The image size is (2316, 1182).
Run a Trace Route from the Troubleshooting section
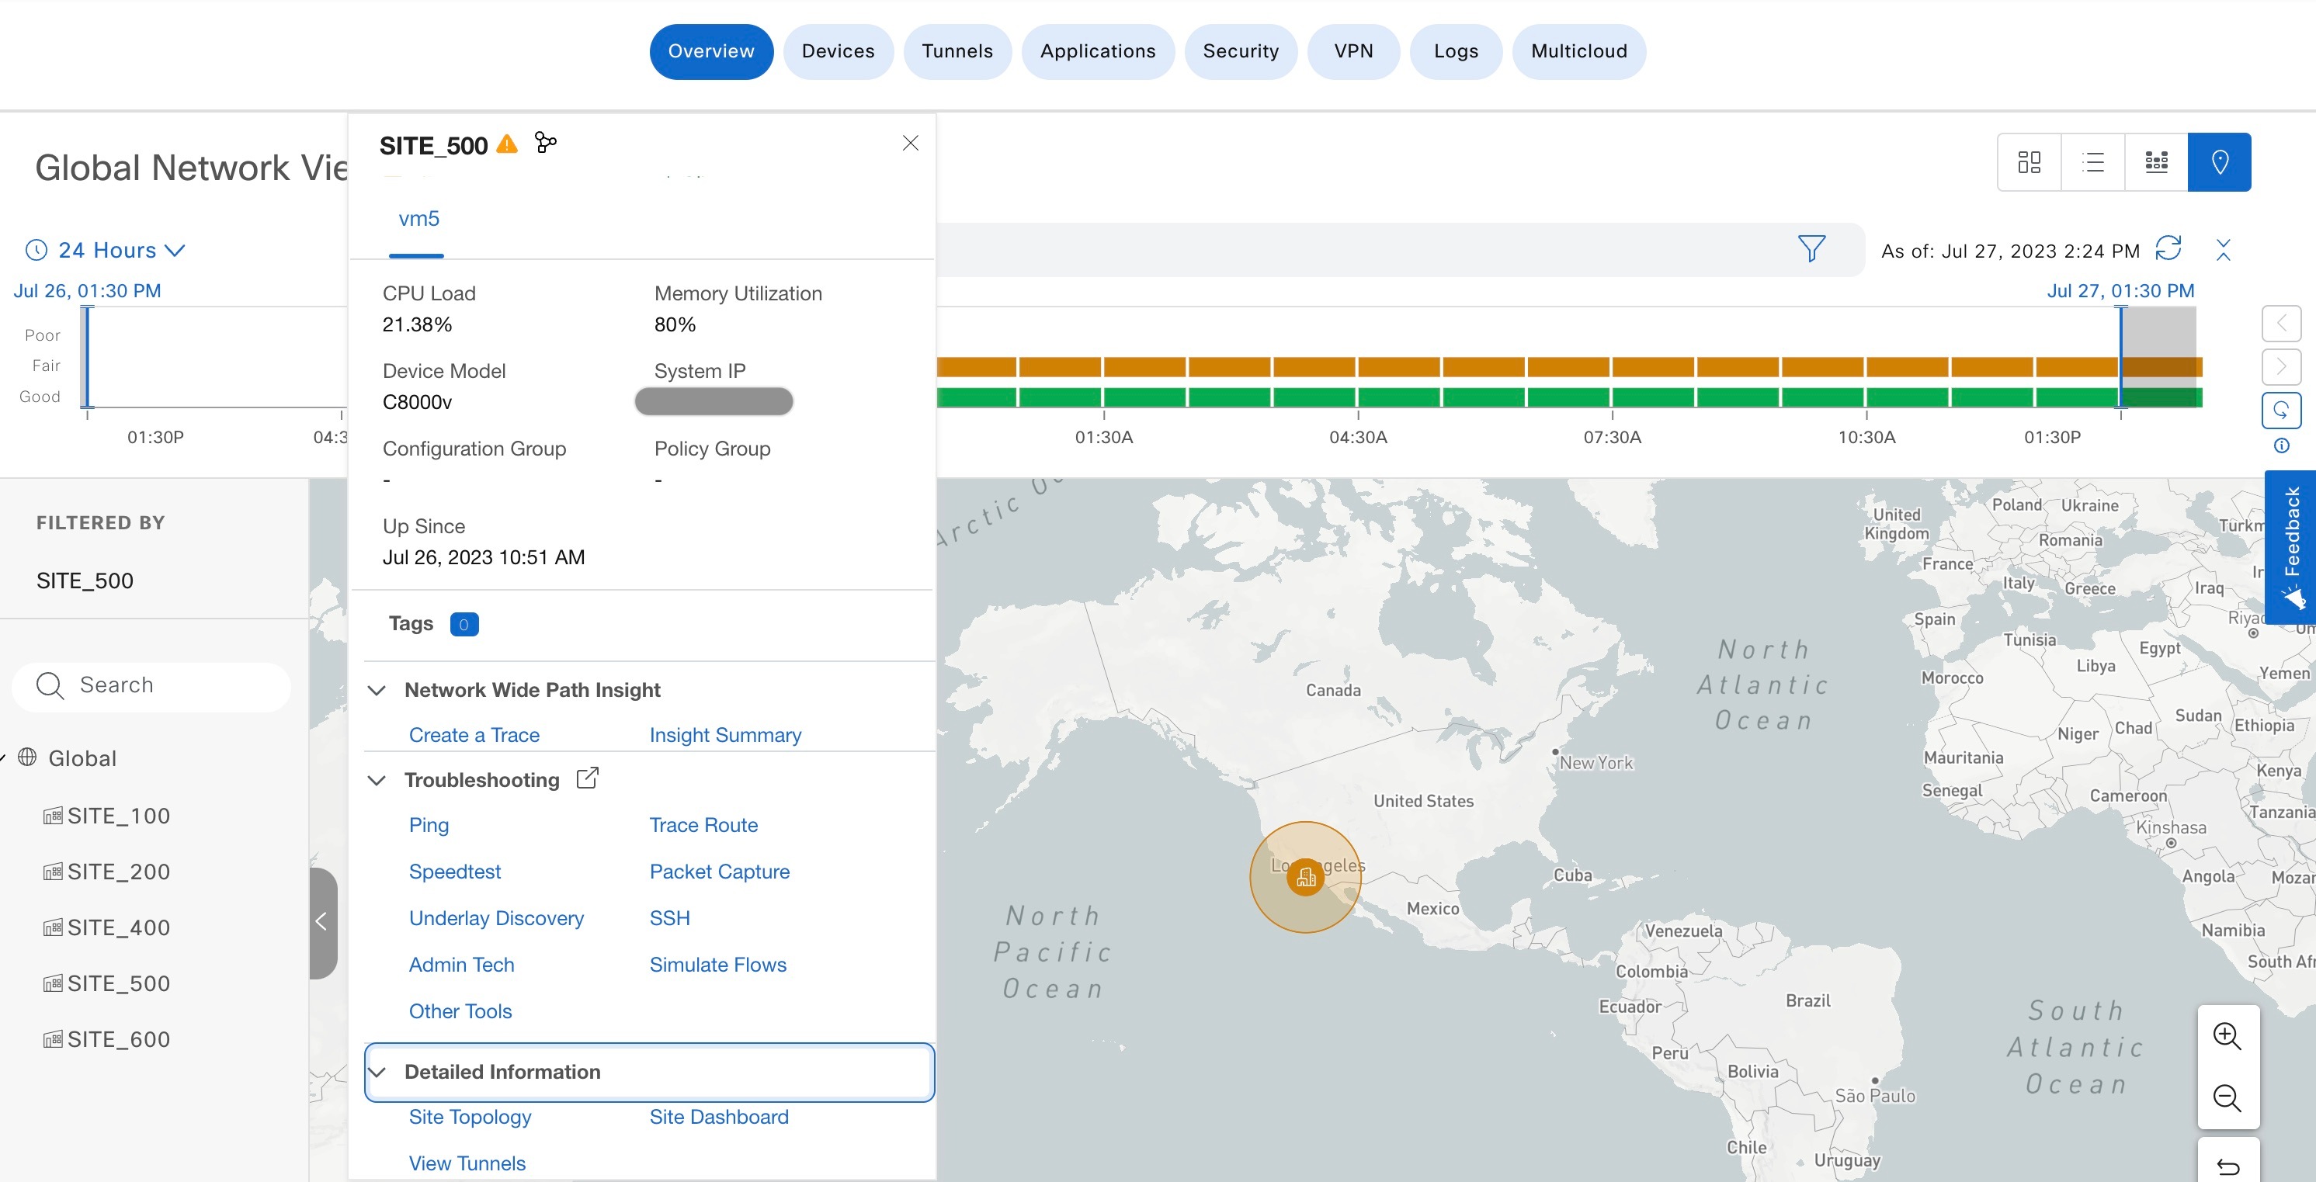point(703,824)
